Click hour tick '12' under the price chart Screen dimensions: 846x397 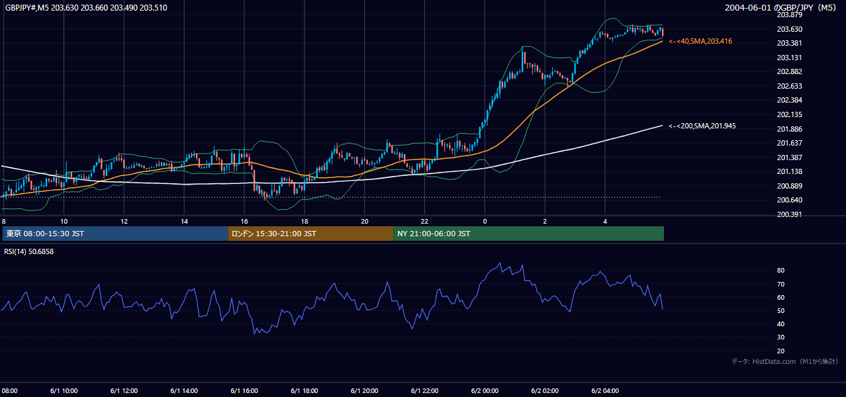click(124, 221)
